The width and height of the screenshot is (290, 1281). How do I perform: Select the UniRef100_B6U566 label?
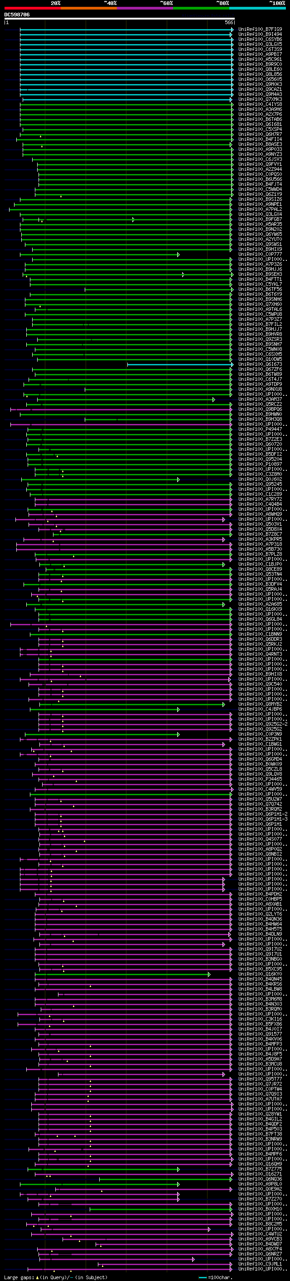(260, 179)
